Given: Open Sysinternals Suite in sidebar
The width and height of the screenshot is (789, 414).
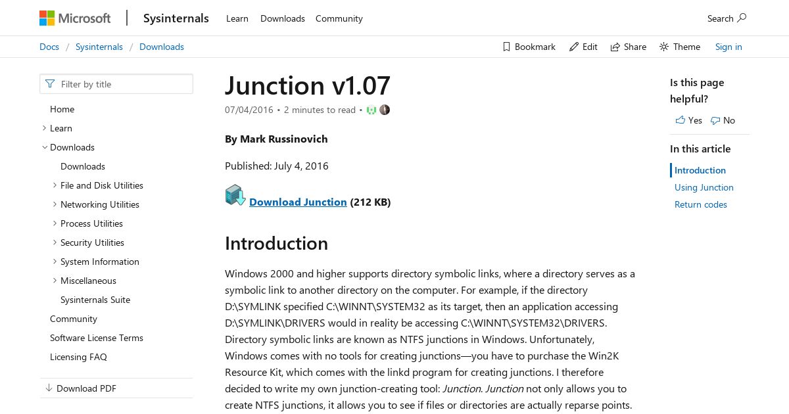Looking at the screenshot, I should (x=95, y=300).
